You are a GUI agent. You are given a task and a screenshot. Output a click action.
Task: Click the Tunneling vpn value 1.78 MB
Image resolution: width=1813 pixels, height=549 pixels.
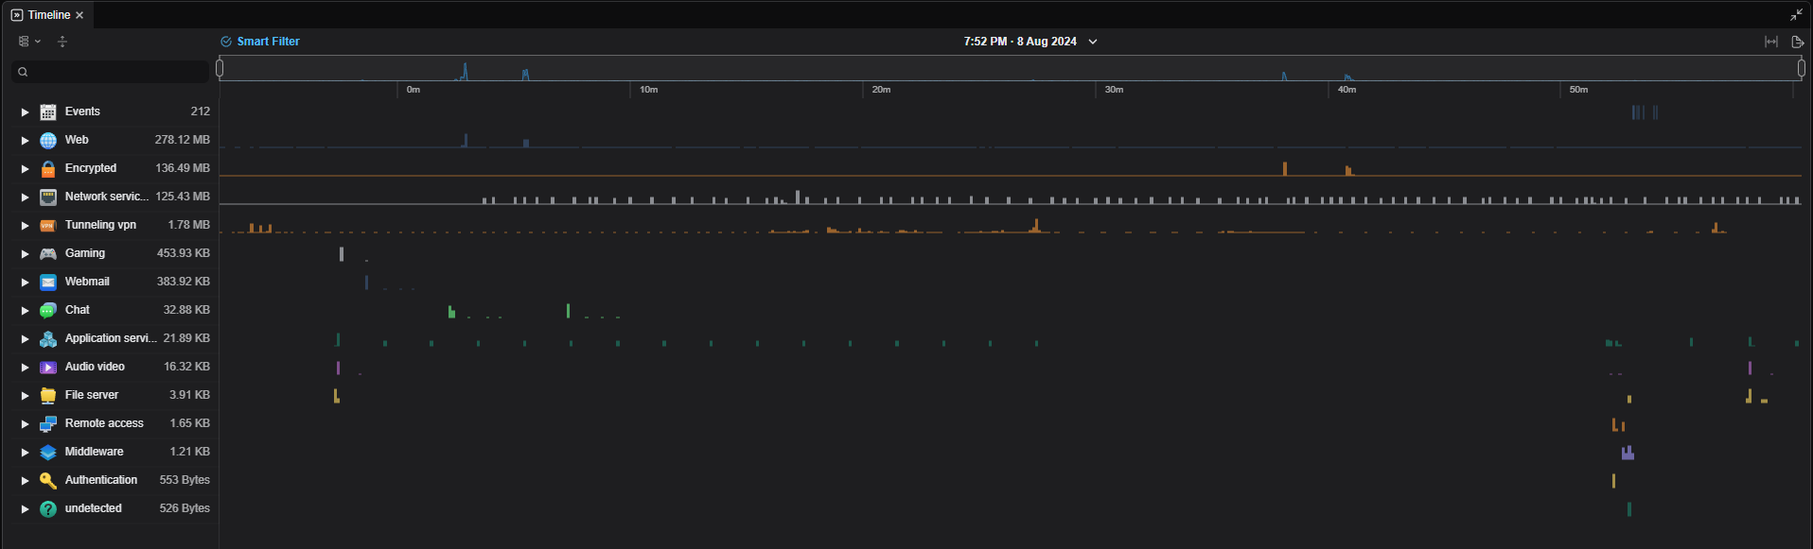click(189, 225)
